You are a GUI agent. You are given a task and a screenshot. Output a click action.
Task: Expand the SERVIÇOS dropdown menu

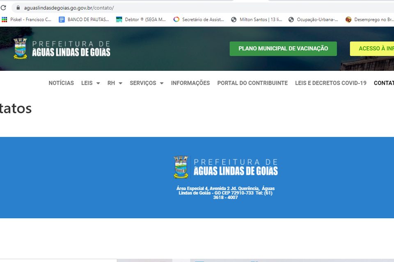147,83
